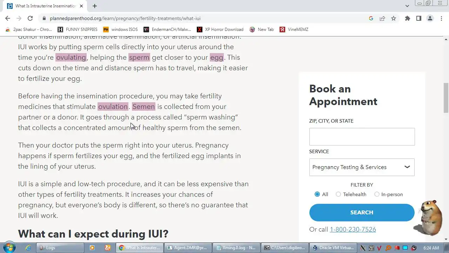Click the address bar URL
Viewport: 449px width, 253px height.
coord(125,18)
